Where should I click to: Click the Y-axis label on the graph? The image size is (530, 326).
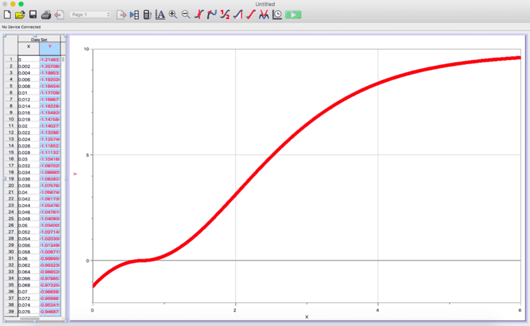76,174
